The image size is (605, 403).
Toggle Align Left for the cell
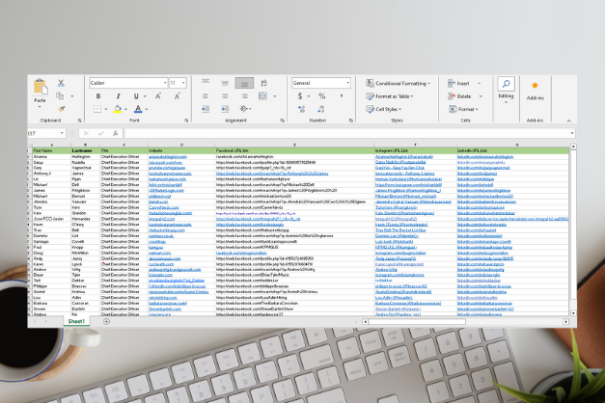[x=206, y=96]
